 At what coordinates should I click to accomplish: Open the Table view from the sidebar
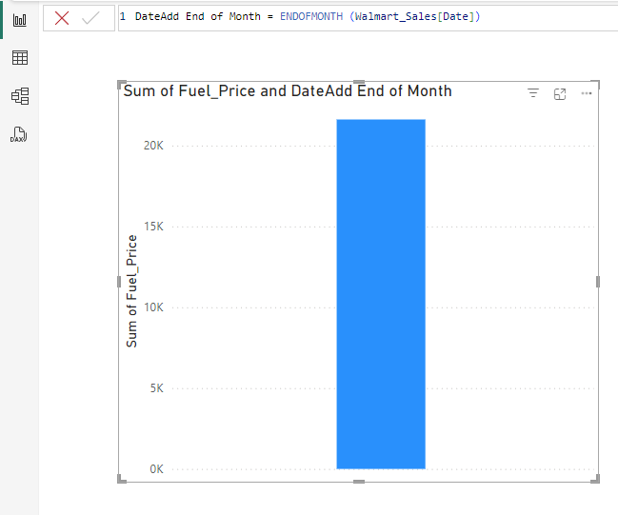point(19,58)
